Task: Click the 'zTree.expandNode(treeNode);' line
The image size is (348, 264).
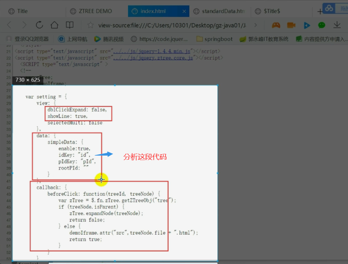Action: (x=106, y=213)
